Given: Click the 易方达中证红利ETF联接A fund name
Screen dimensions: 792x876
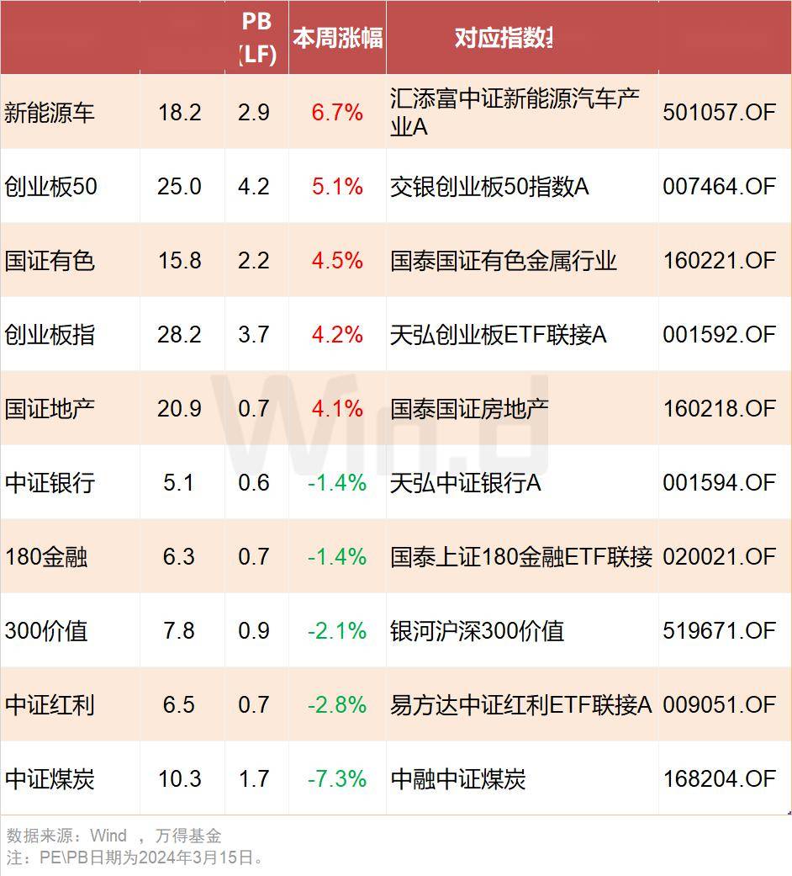Looking at the screenshot, I should point(521,705).
